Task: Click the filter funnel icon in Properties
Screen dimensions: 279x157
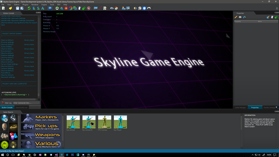Action: 244,17
